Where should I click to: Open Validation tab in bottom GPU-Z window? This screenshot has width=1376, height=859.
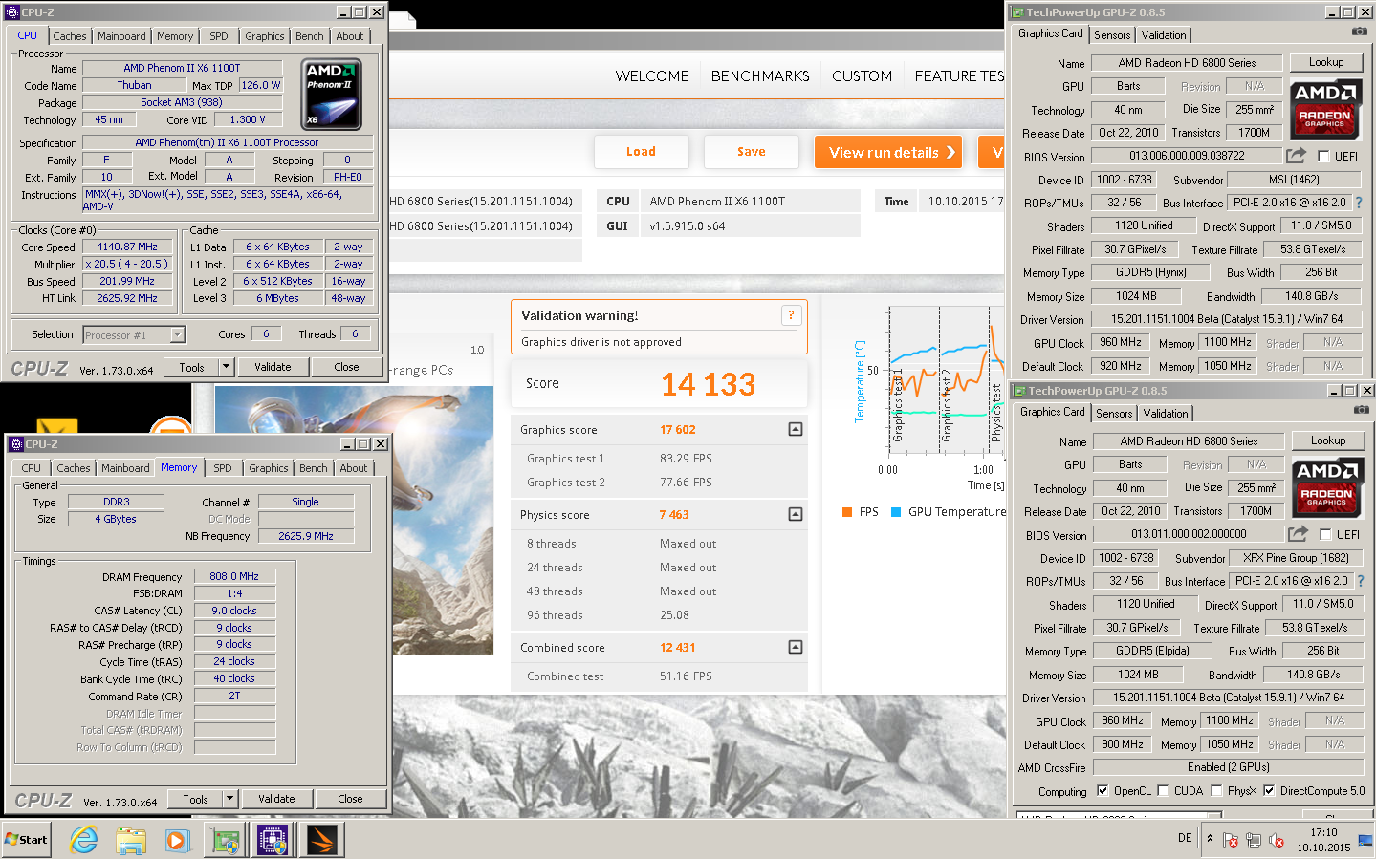1166,414
